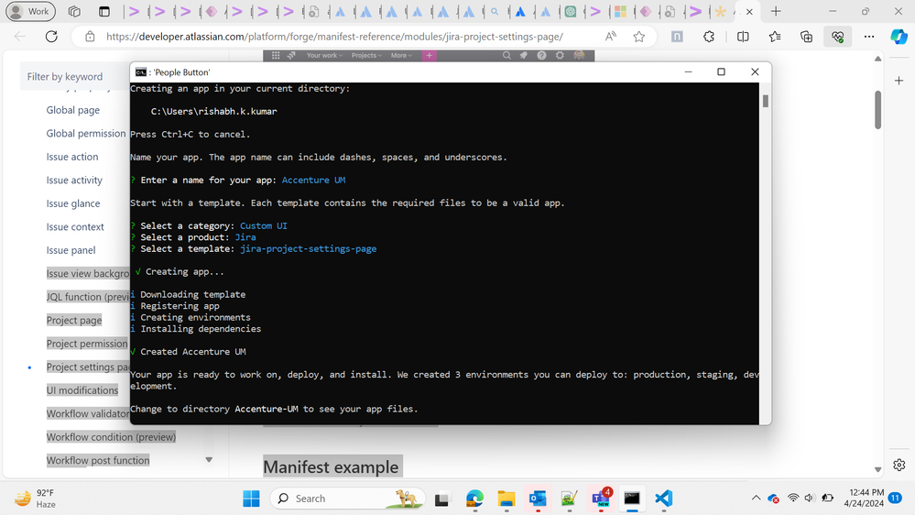Open Split screen in Edge
Viewport: 915px width, 515px height.
[x=743, y=37]
